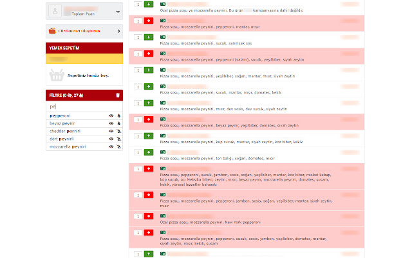Screen dimensions: 412x258
Task: Add the yeşilbiber, soğan, mantar pizza with green plus
Action: click(149, 70)
